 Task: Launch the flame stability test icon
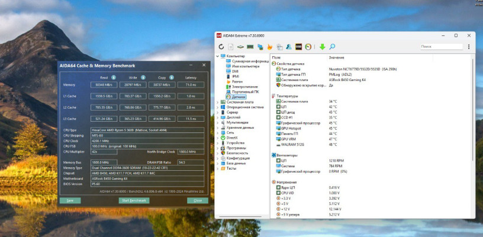pyautogui.click(x=269, y=47)
